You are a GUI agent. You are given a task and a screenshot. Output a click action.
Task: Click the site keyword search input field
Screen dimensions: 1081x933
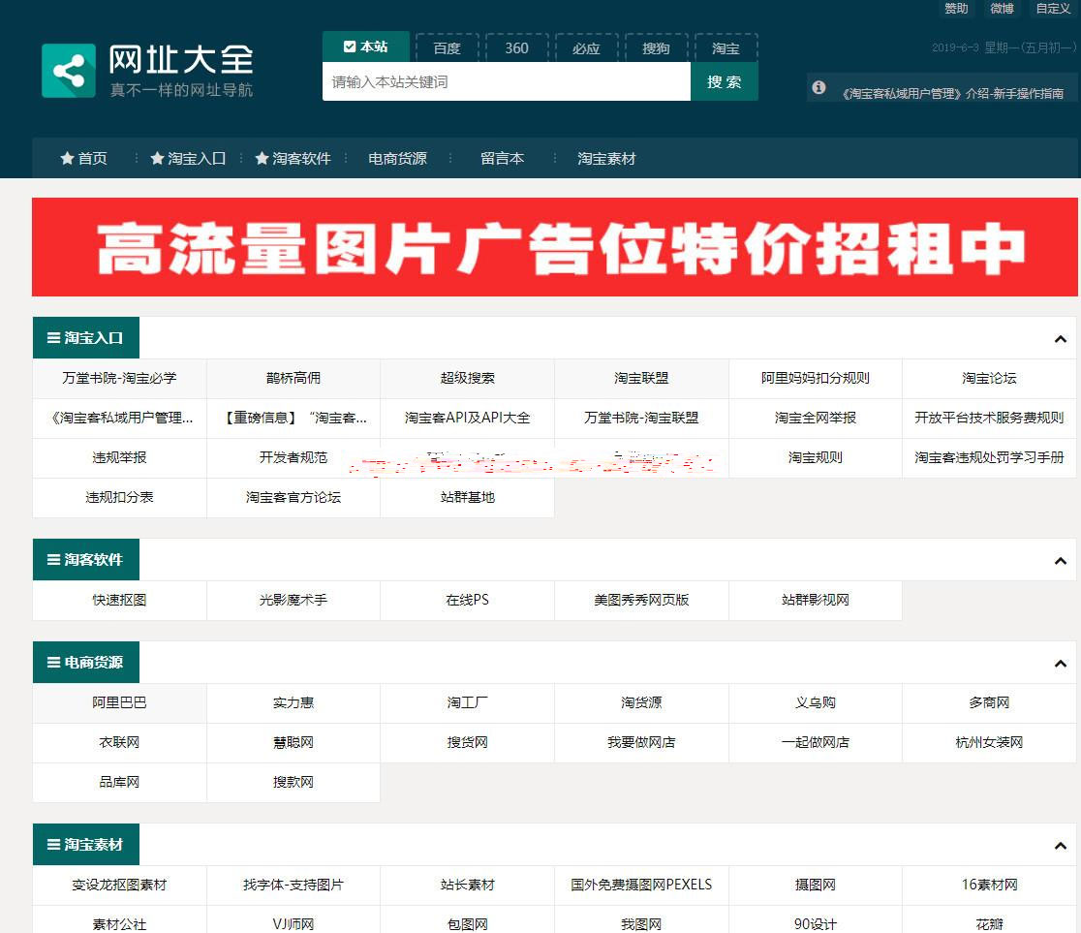tap(506, 81)
